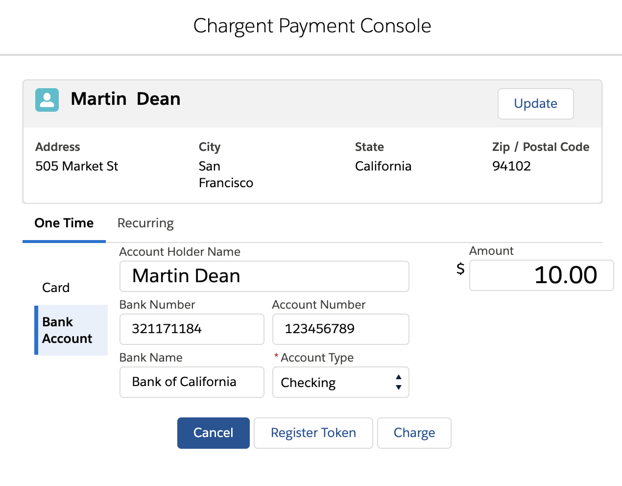Click the stepper down arrow on Account Type
Viewport: 622px width, 486px height.
[399, 388]
